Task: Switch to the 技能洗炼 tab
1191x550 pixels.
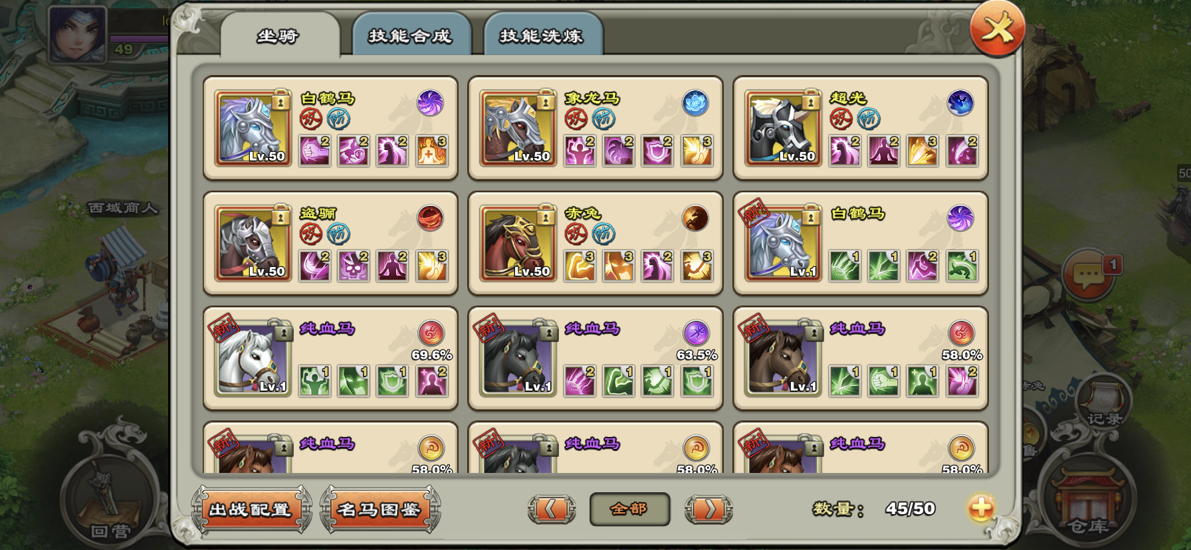Action: coord(542,35)
